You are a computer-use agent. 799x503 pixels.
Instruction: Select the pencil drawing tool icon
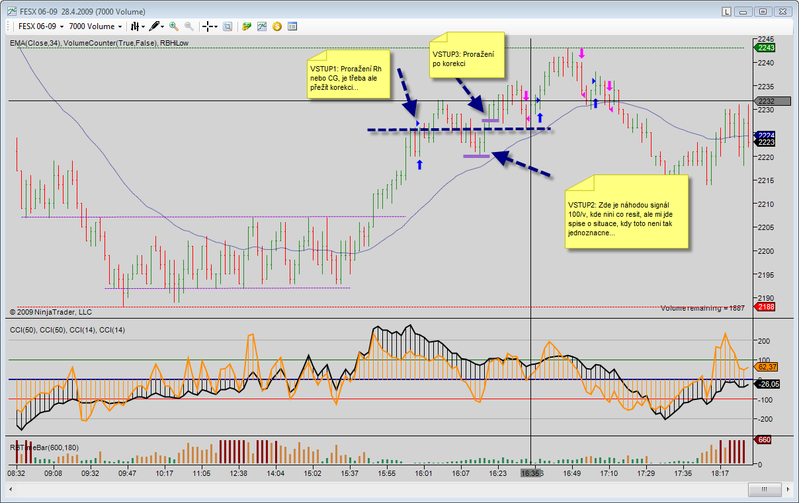click(154, 26)
